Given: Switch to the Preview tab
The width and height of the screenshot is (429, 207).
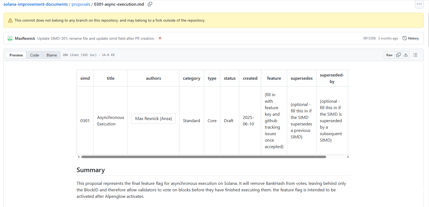Looking at the screenshot, I should pos(16,55).
